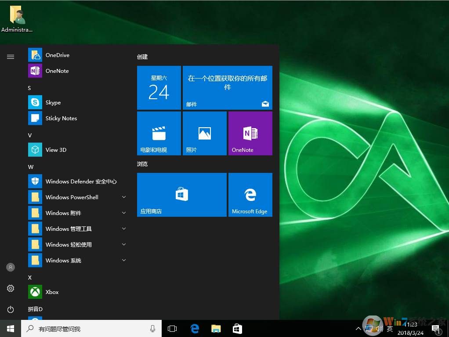Open the Microsoft Edge tile
Image resolution: width=449 pixels, height=337 pixels.
[250, 195]
